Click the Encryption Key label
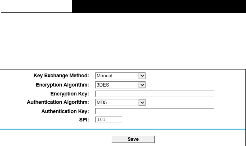 click(x=70, y=94)
